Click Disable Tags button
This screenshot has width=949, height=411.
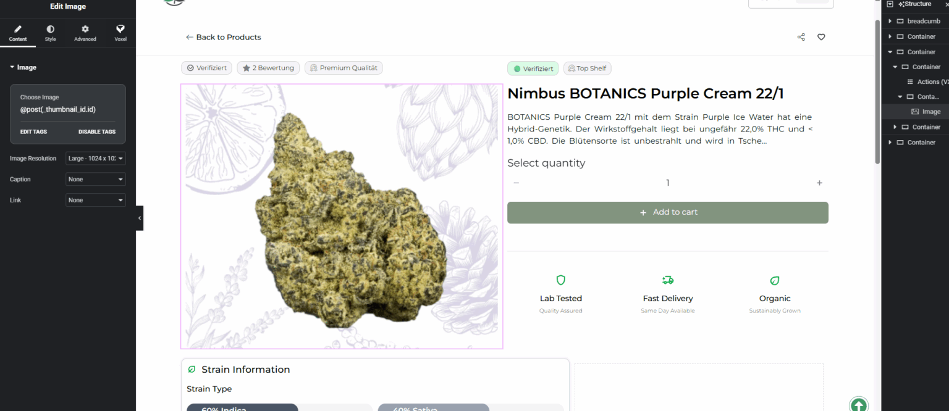97,132
